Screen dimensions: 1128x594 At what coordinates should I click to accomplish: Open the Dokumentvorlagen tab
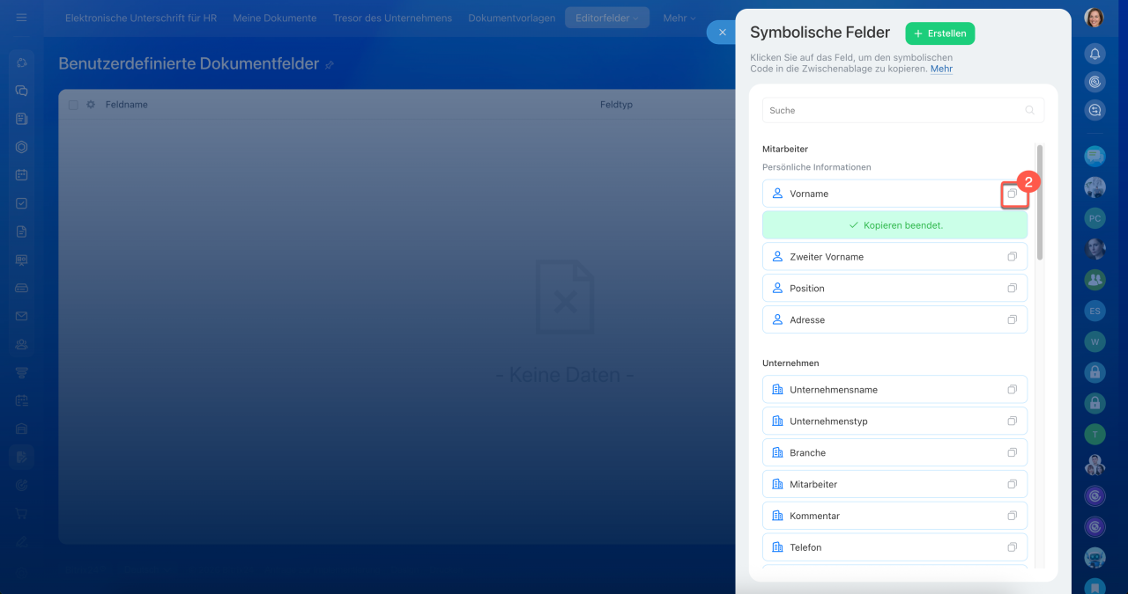tap(511, 18)
